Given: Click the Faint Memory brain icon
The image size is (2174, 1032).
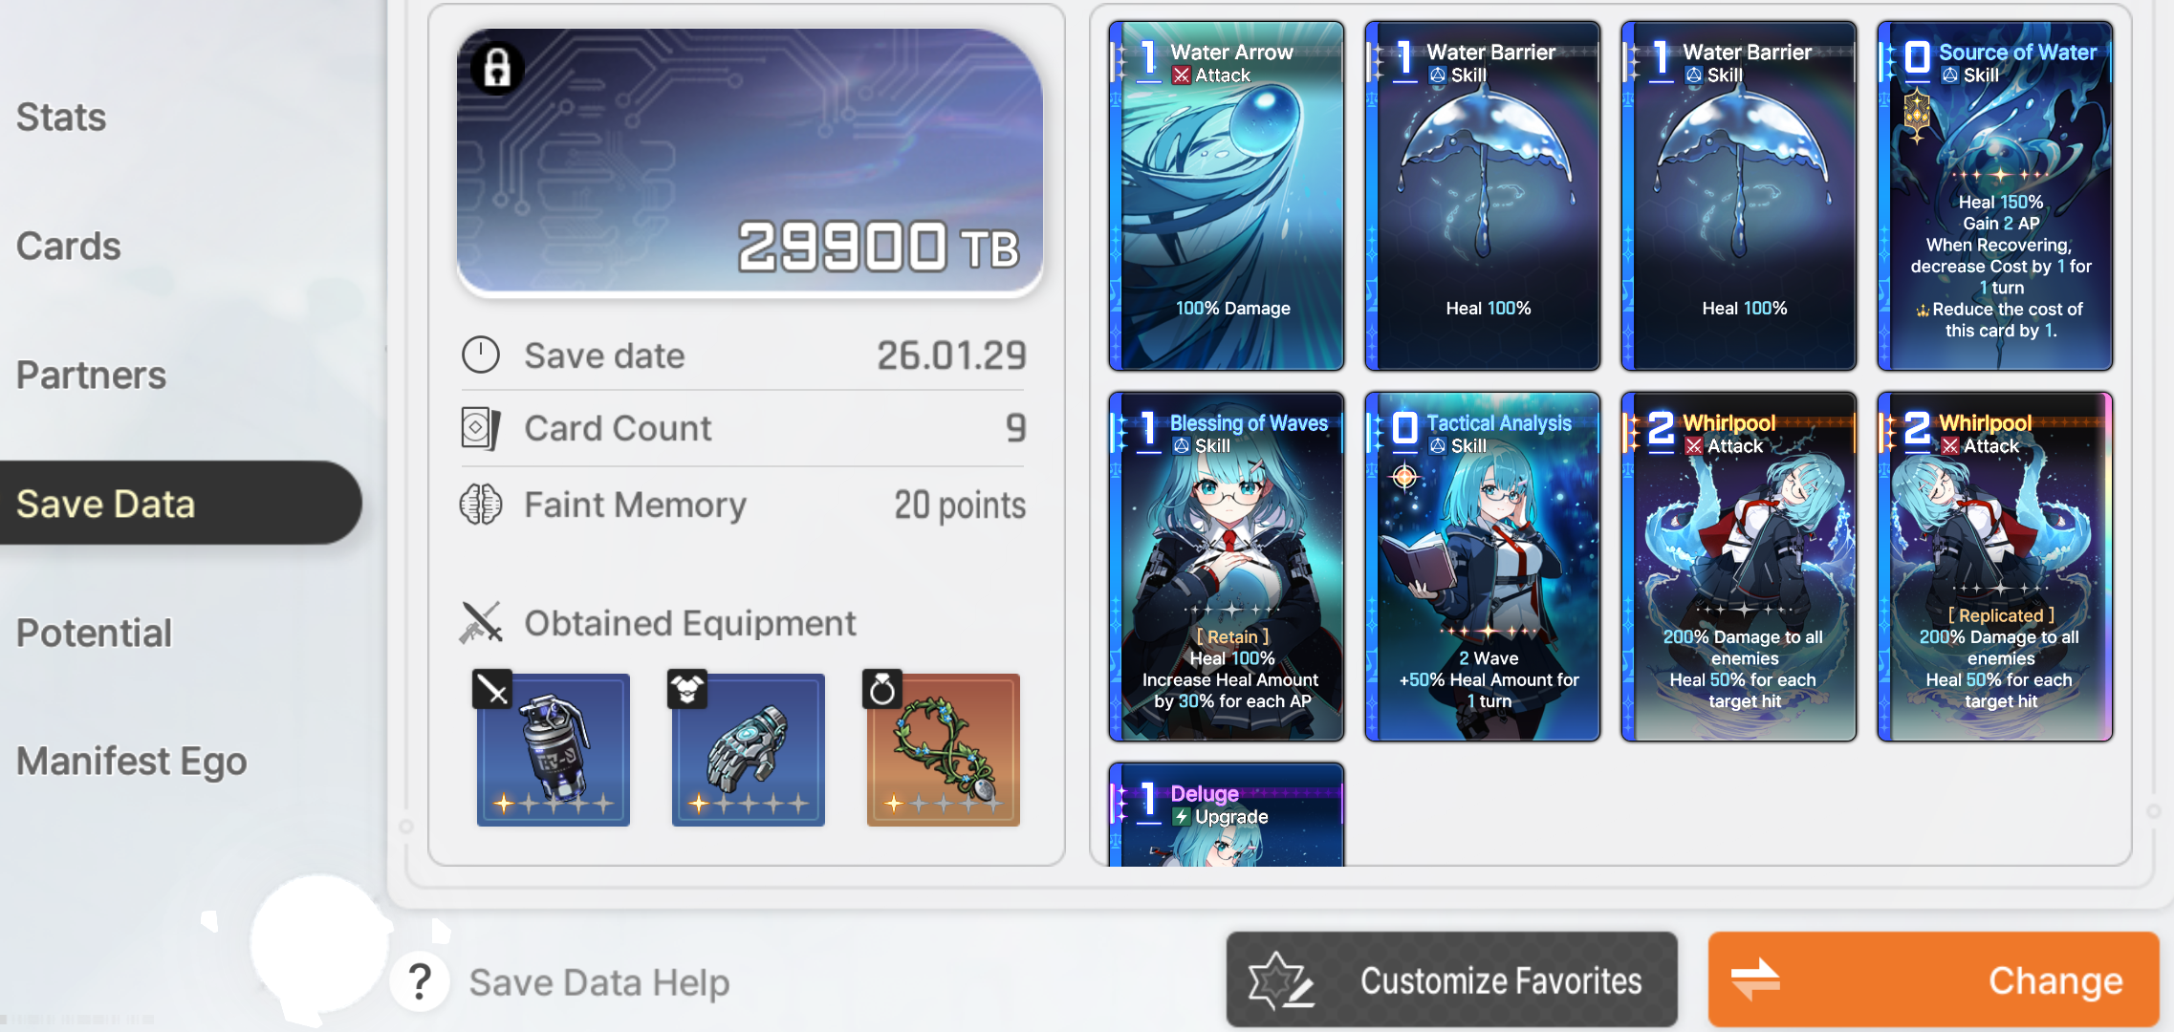Looking at the screenshot, I should click(480, 505).
